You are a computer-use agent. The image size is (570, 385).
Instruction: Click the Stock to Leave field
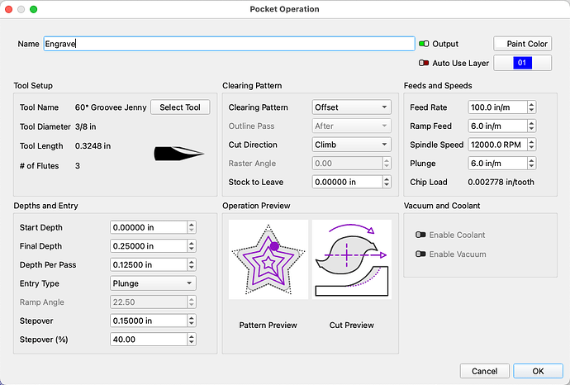click(347, 182)
